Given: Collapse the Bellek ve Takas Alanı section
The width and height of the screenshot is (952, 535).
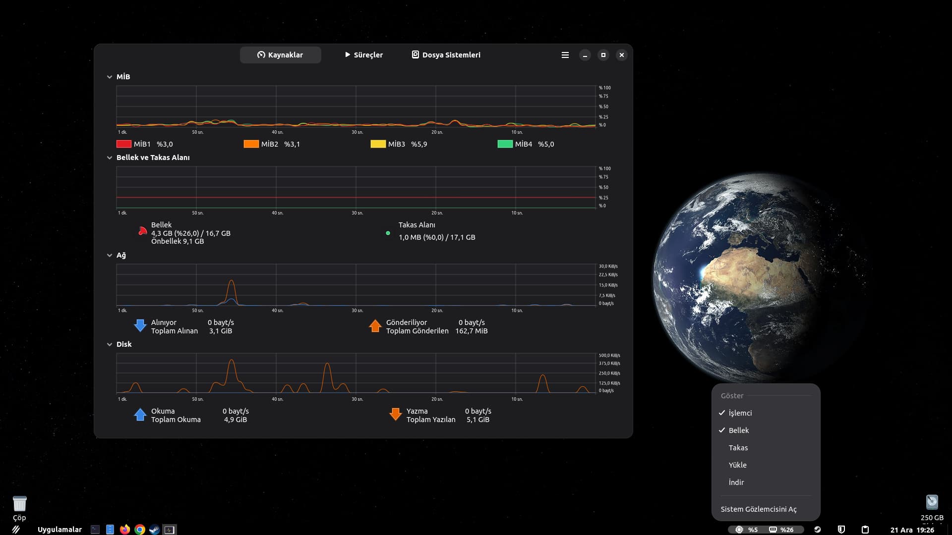Looking at the screenshot, I should click(x=110, y=158).
